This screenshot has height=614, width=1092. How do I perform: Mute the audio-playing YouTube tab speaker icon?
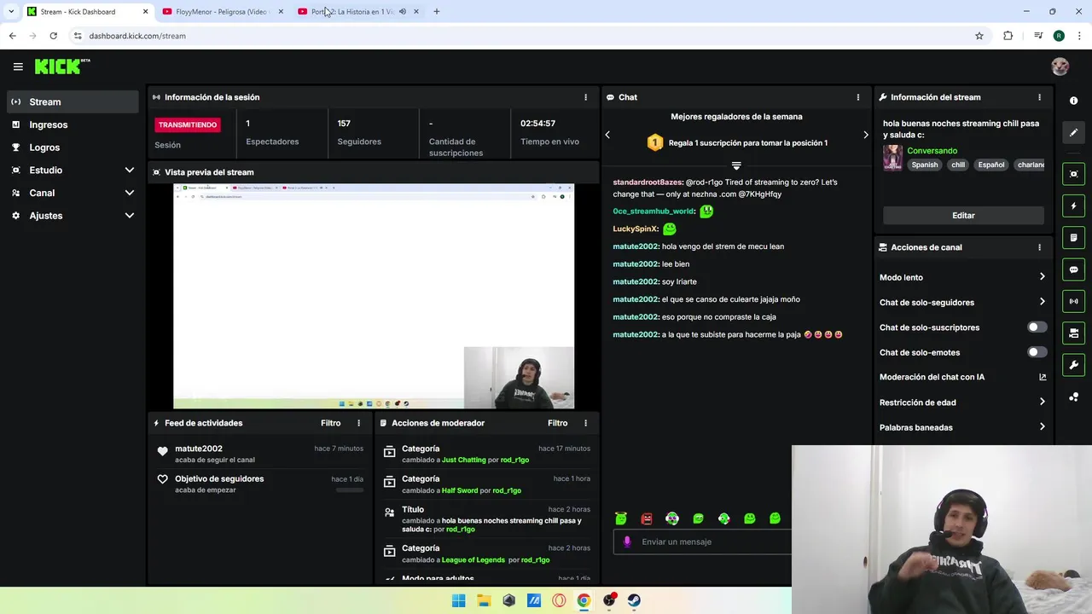(x=403, y=11)
